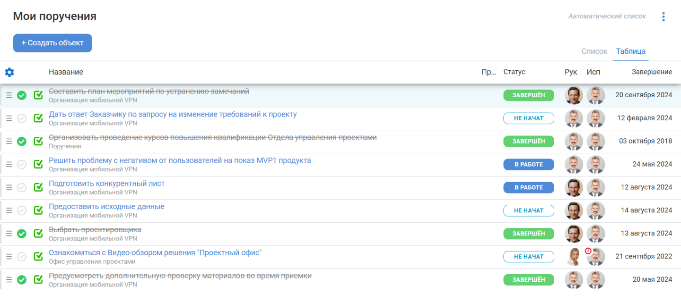Open table column settings gear icon
The image size is (681, 302).
[9, 72]
